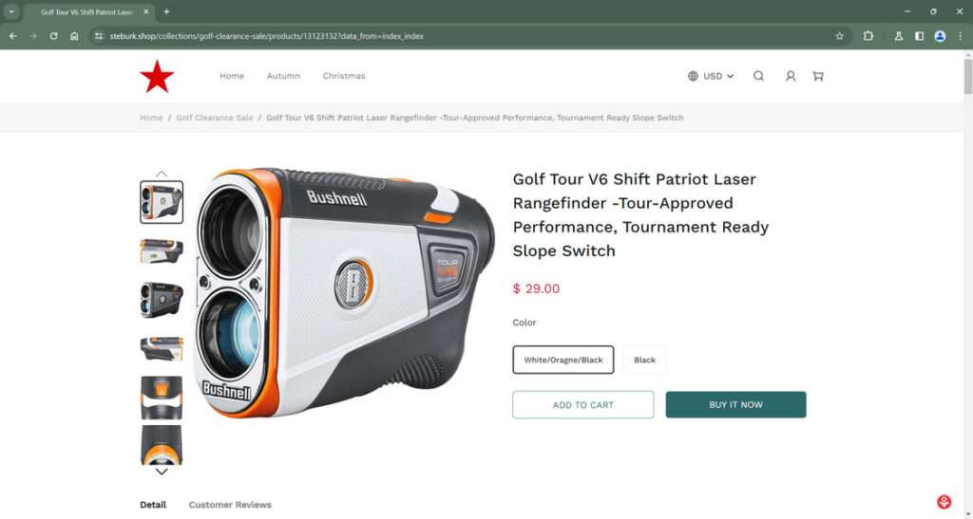Open the shopping cart icon
Screen dimensions: 973x519
pyautogui.click(x=818, y=76)
